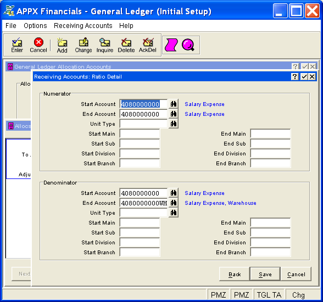
Task: Click 'TGL TA' status bar entry
Action: [269, 295]
